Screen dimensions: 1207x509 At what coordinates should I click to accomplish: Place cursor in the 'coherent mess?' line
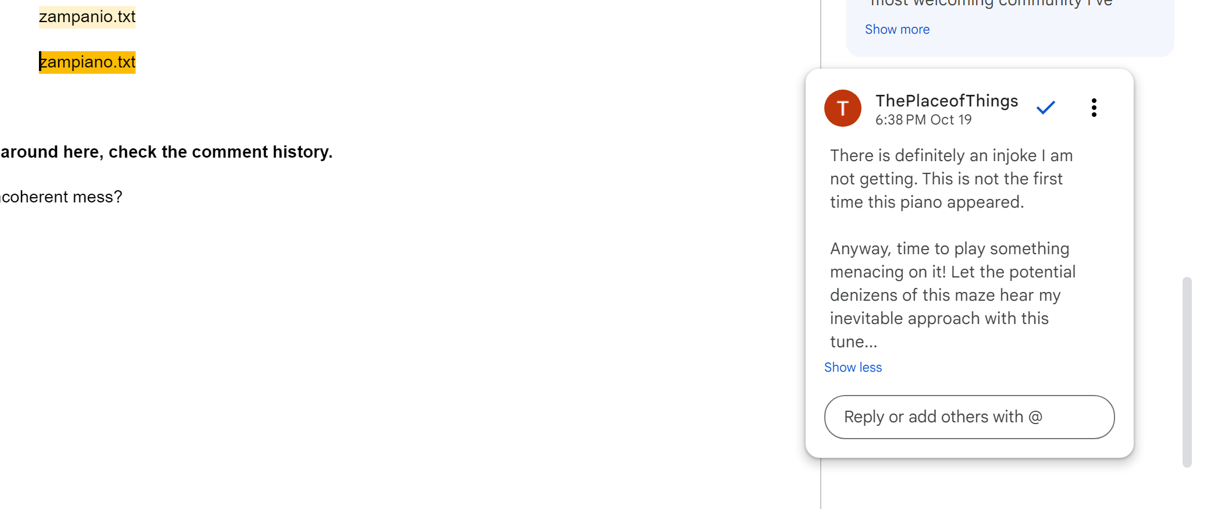coord(61,197)
